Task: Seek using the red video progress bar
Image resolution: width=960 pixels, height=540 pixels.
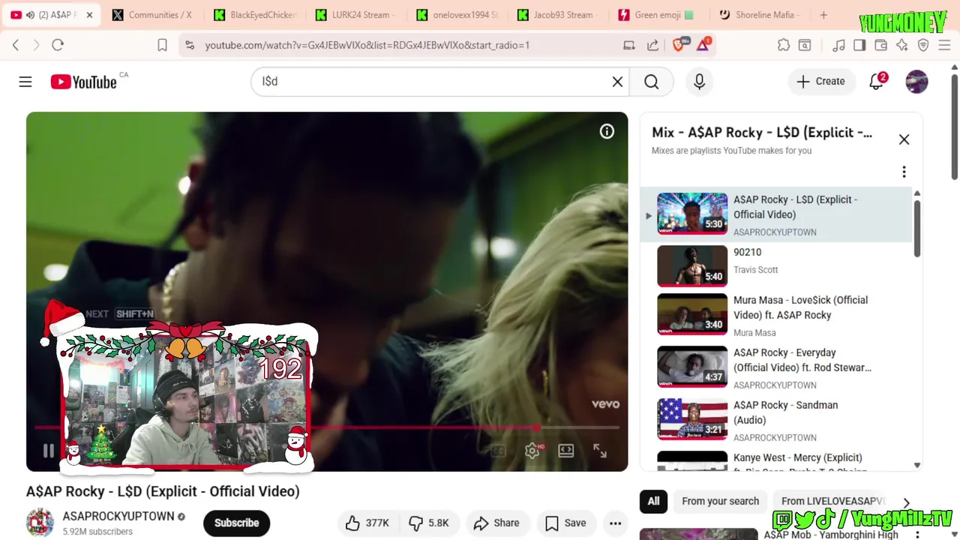Action: (327, 427)
